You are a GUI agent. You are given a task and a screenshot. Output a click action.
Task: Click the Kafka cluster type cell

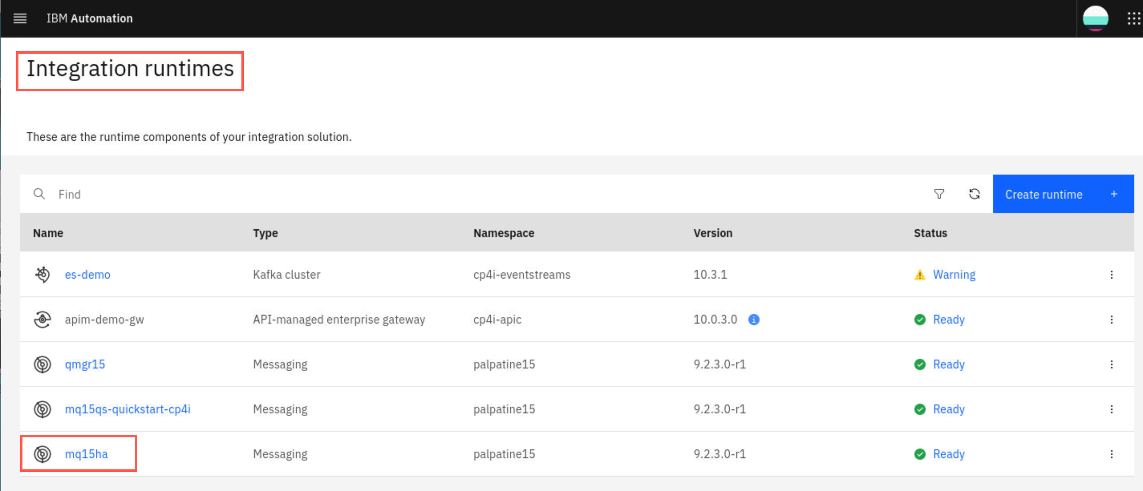(x=287, y=275)
